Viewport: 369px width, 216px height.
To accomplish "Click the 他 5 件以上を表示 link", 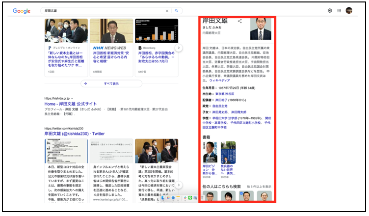I will tap(260, 187).
